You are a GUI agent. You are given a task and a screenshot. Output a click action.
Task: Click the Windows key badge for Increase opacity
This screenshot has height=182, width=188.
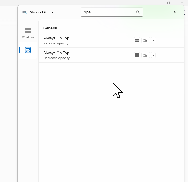coord(137,40)
